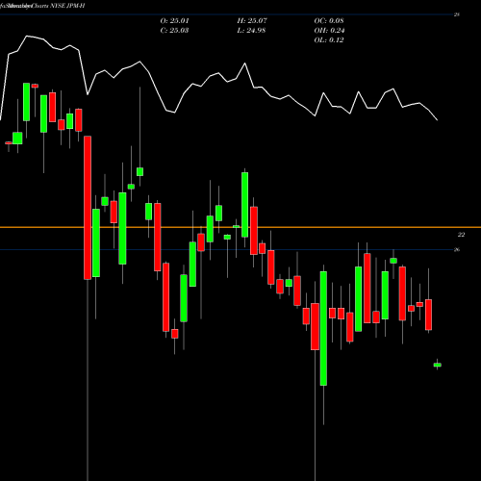Image resolution: width=481 pixels, height=481 pixels.
Task: Click the '28' axis label at the top right
Action: [457, 14]
